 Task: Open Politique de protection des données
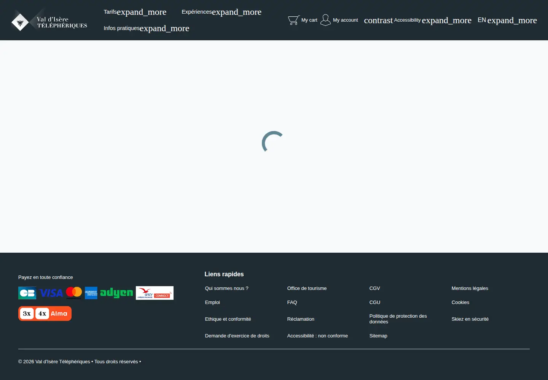tap(398, 319)
